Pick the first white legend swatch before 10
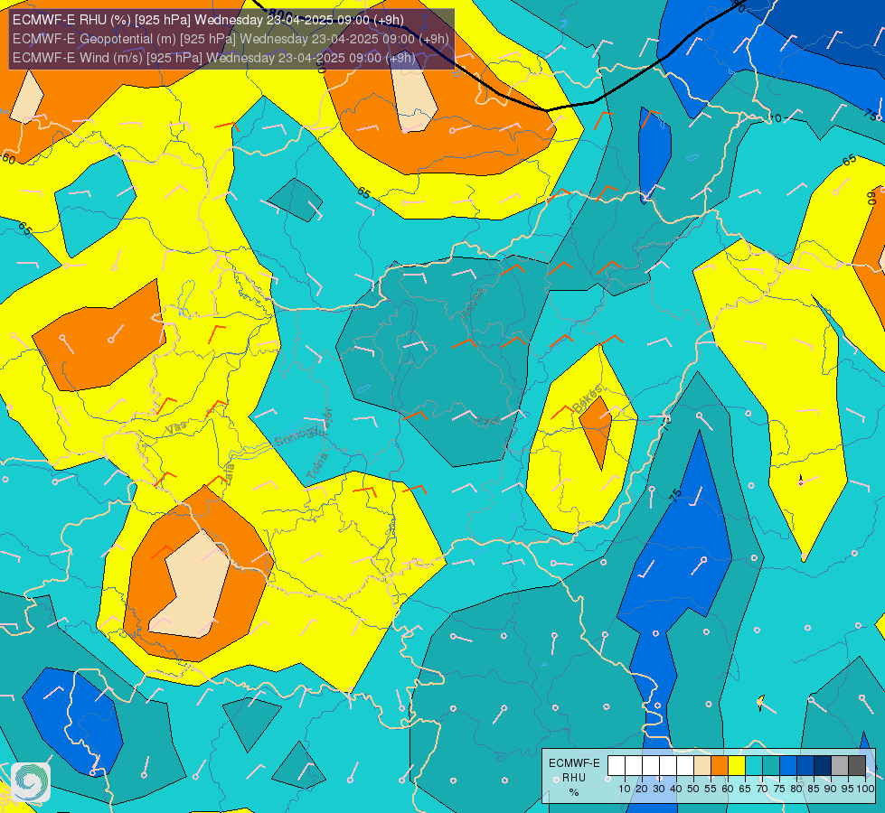Screen dimensions: 885x813 pyautogui.click(x=617, y=766)
